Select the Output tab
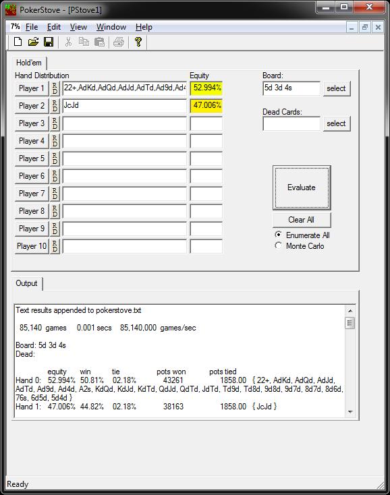This screenshot has height=495, width=390. 26,283
